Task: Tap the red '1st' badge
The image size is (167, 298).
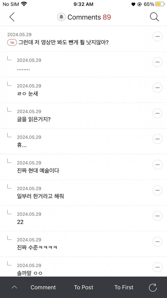Action: (12, 42)
